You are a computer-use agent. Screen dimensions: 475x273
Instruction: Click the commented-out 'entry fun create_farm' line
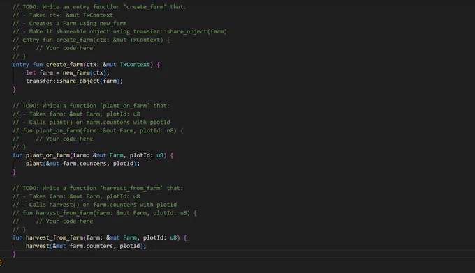coord(91,40)
